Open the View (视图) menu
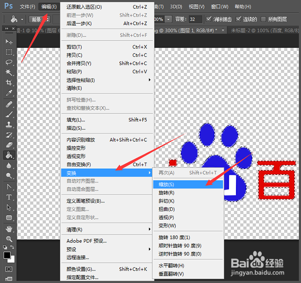The image size is (301, 283). (x=196, y=7)
